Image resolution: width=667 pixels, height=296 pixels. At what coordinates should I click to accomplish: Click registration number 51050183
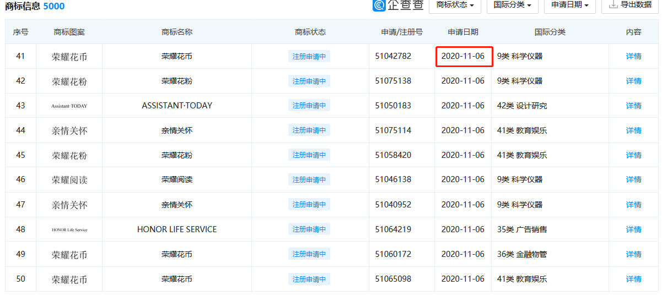pyautogui.click(x=393, y=106)
